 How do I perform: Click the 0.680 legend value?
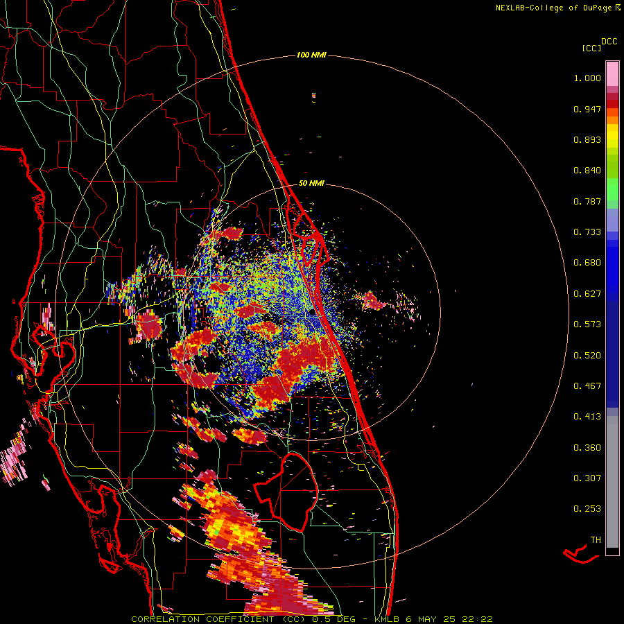click(x=587, y=263)
